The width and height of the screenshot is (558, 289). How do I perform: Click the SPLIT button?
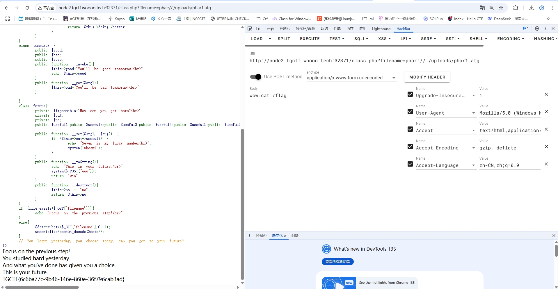284,39
